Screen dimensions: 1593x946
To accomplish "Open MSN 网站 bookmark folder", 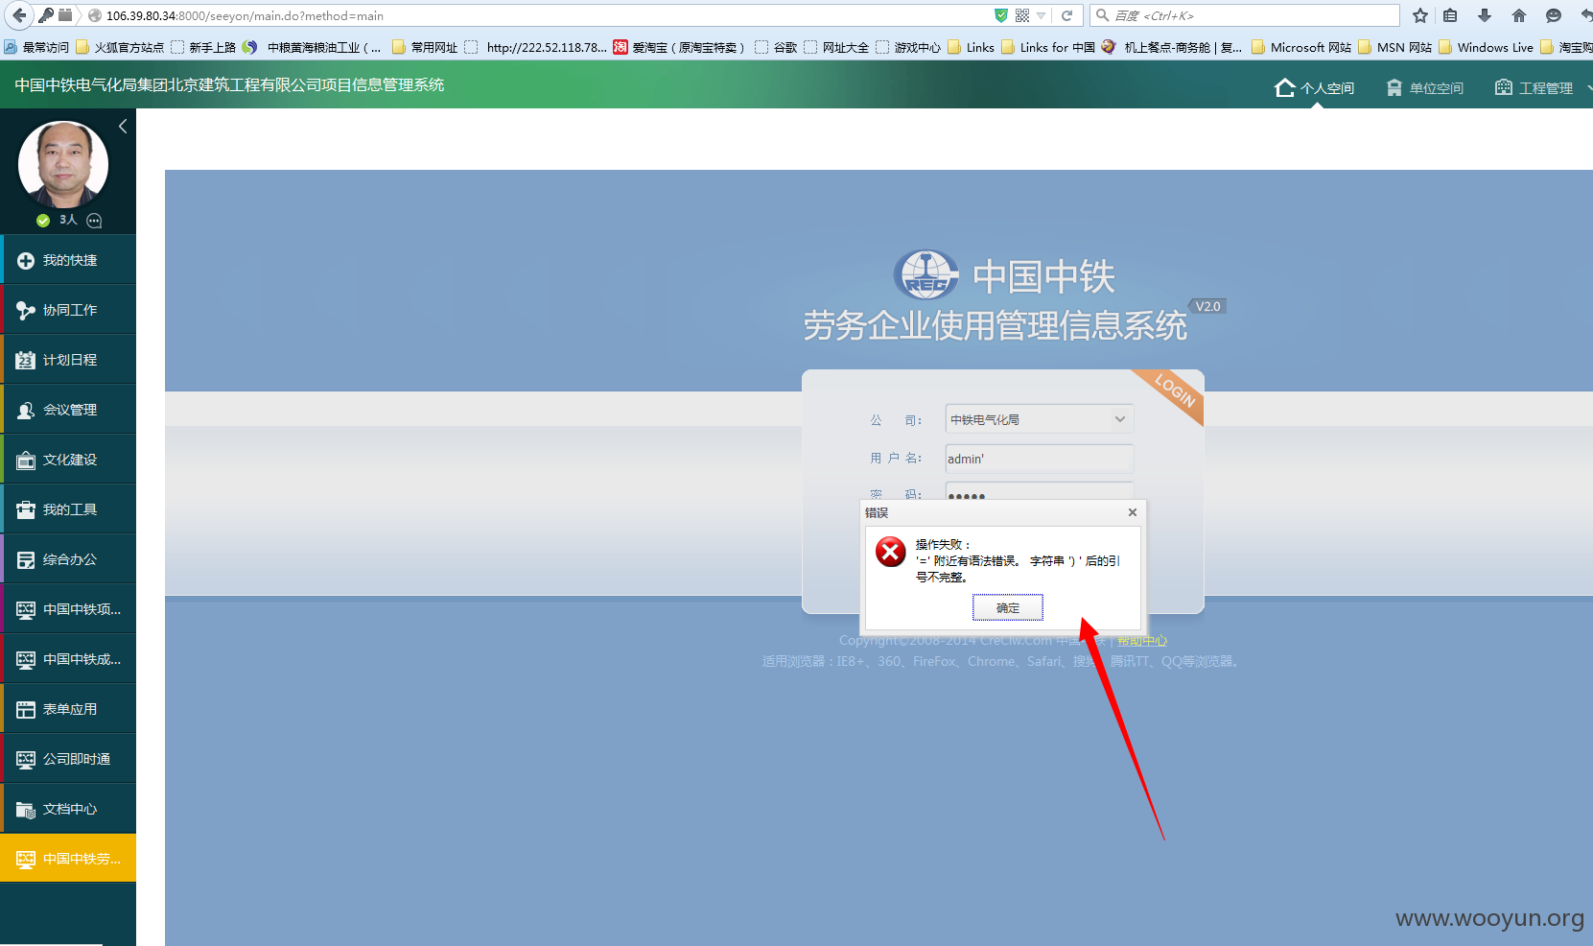I will click(x=1395, y=47).
